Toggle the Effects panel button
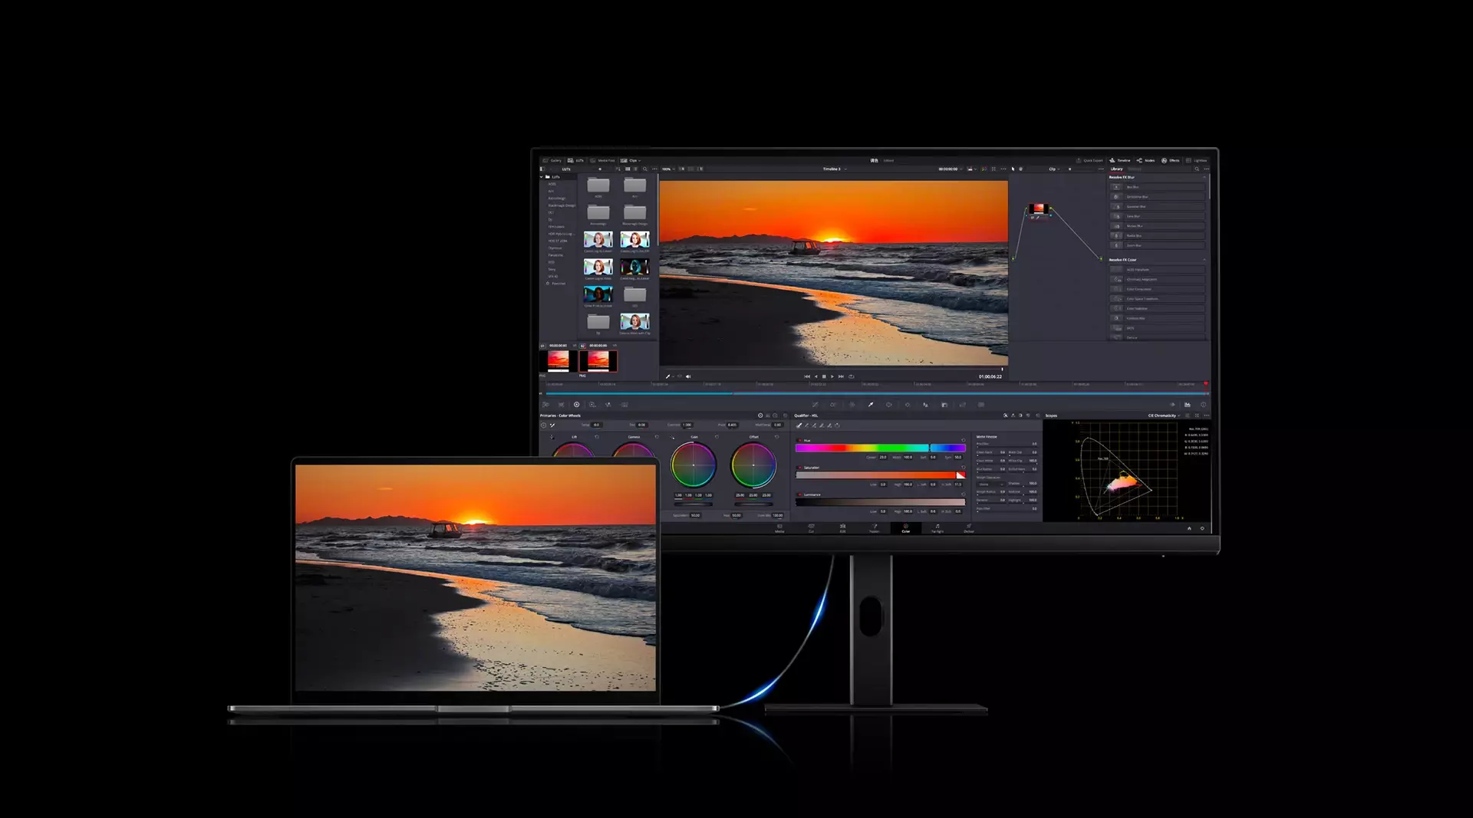The image size is (1473, 818). pyautogui.click(x=1170, y=160)
